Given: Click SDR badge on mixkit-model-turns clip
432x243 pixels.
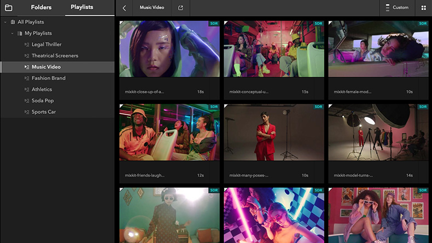Looking at the screenshot, I should point(423,107).
